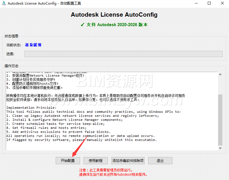The image size is (229, 180).
Task: Click the green checkmark beside supported versions
Action: (83, 25)
